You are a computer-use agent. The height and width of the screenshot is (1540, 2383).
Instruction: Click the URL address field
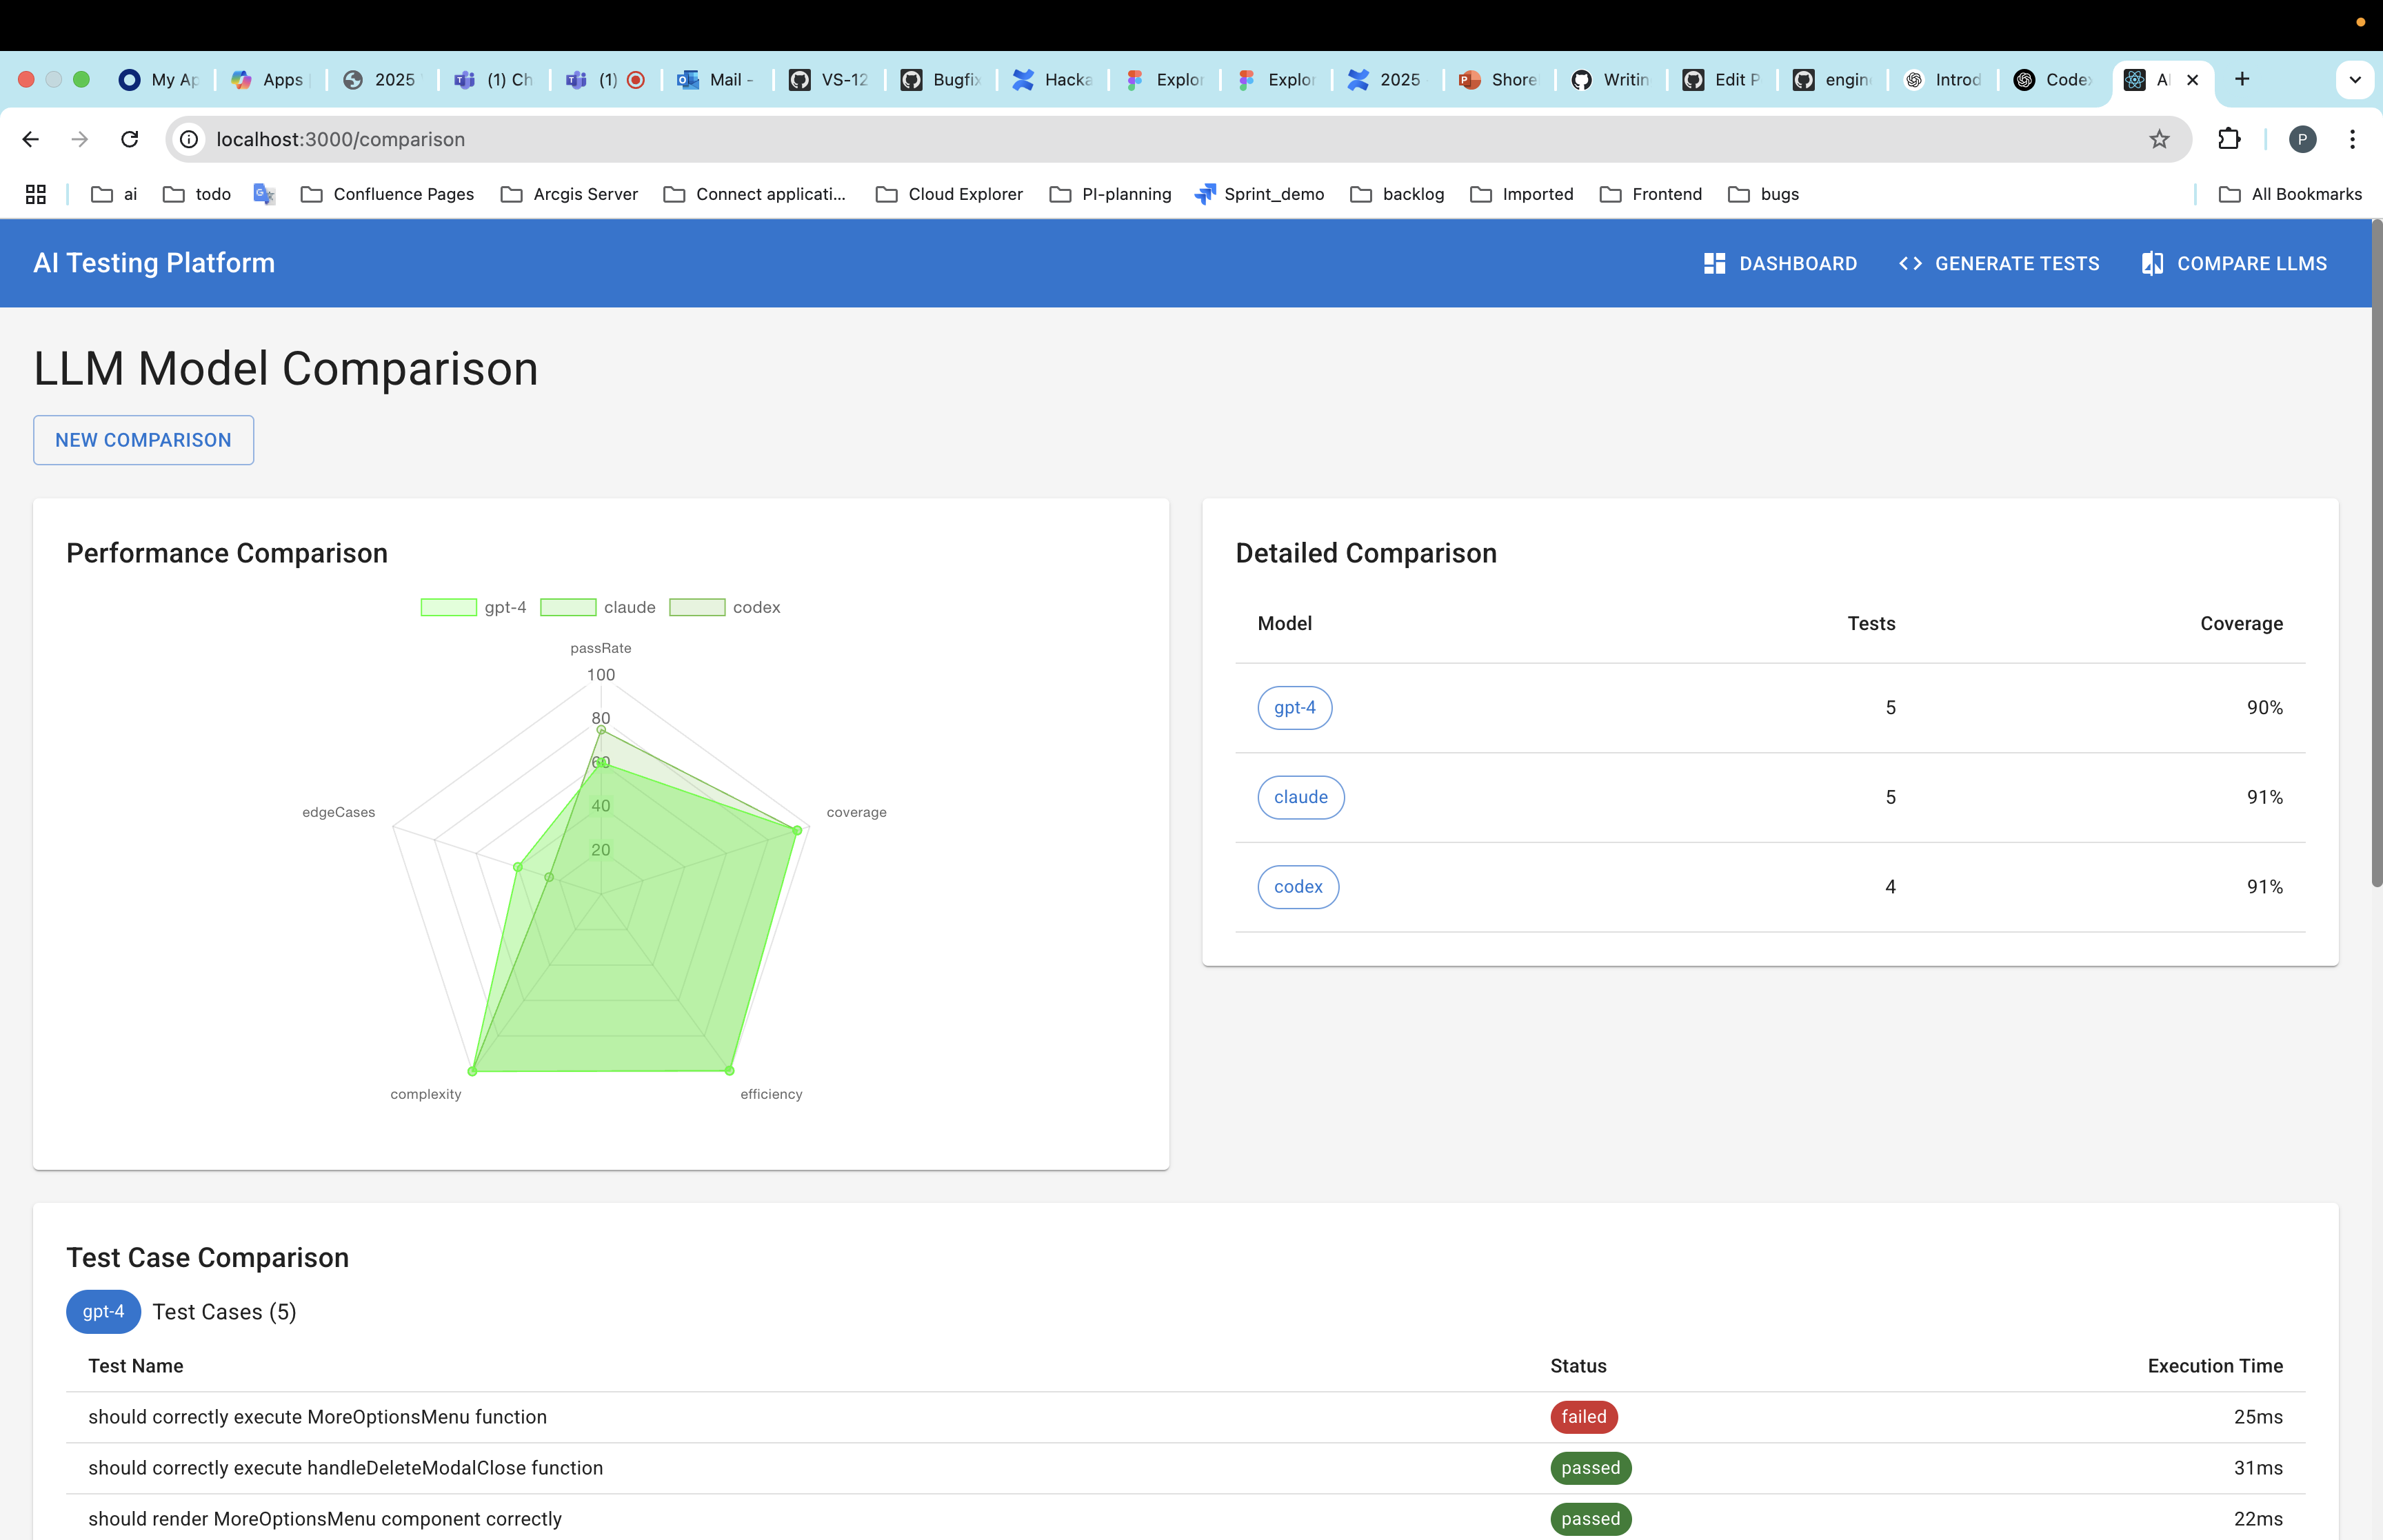pyautogui.click(x=1100, y=139)
